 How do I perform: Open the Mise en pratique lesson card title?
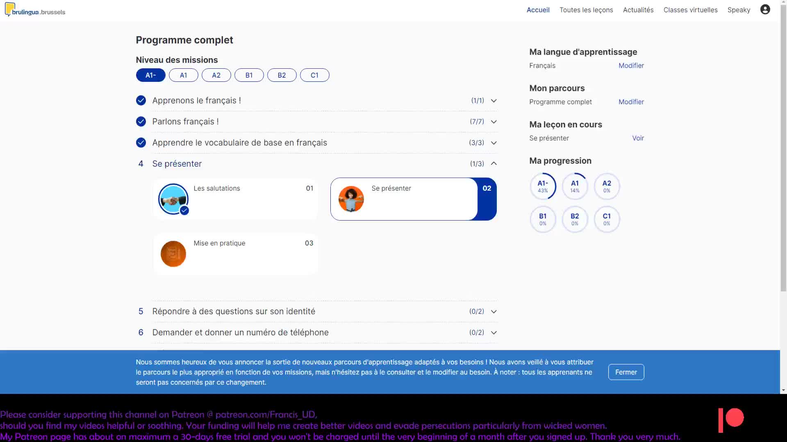click(x=219, y=243)
